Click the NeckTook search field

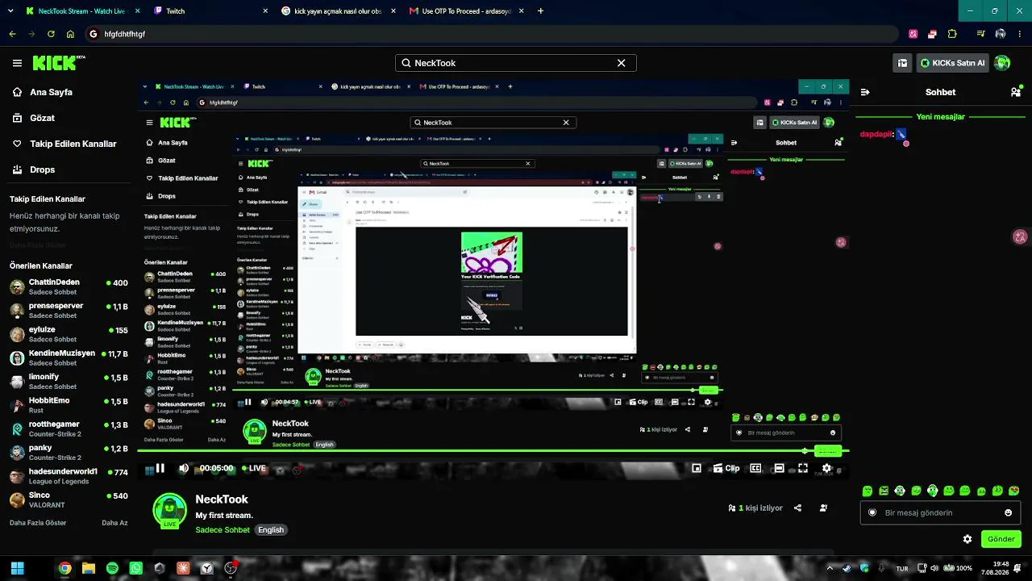tap(515, 63)
